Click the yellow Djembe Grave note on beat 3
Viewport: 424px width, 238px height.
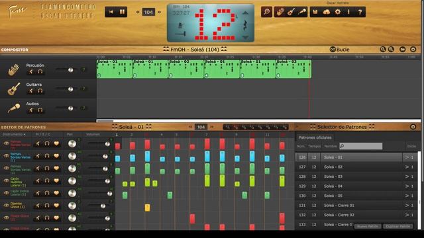click(147, 208)
